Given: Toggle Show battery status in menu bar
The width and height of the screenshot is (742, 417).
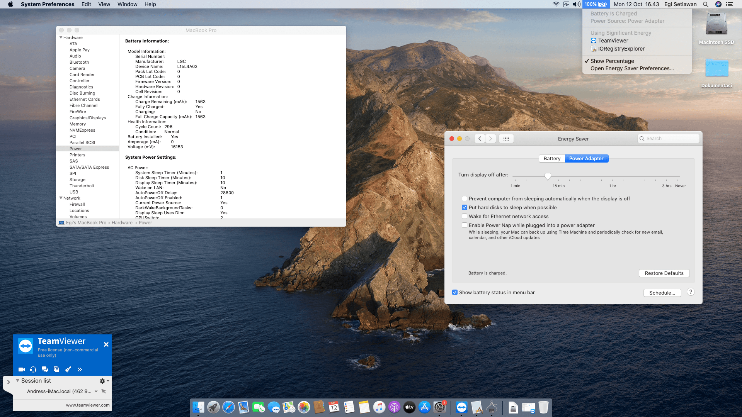Looking at the screenshot, I should [x=455, y=292].
